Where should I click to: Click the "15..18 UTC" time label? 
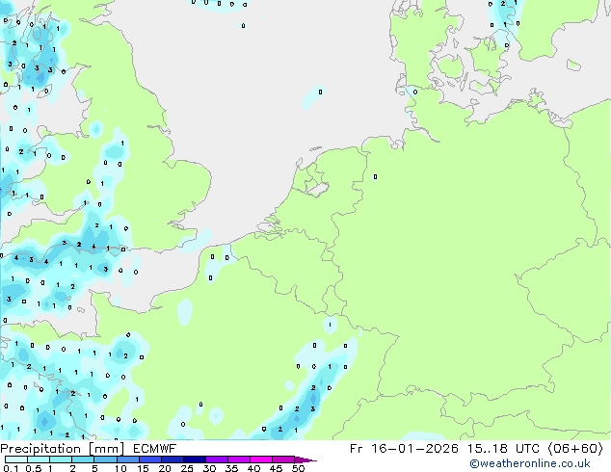click(x=503, y=449)
